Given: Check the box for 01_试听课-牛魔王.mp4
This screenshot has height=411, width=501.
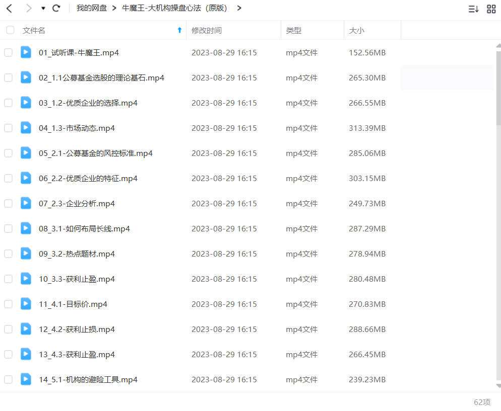Looking at the screenshot, I should [8, 52].
